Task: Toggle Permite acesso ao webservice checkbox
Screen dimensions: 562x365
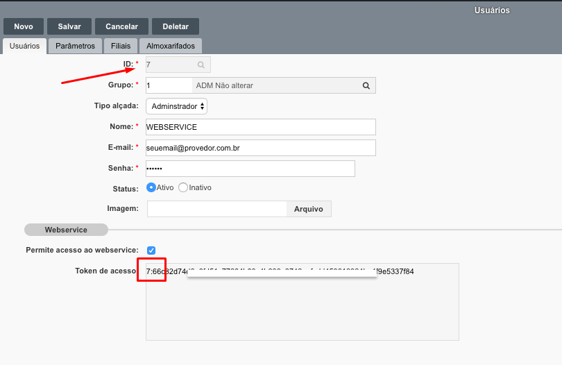Action: [x=151, y=251]
